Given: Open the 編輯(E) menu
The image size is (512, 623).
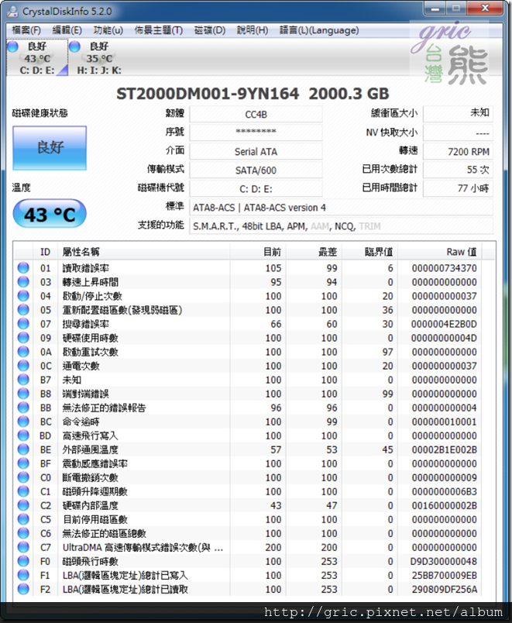Looking at the screenshot, I should point(67,30).
